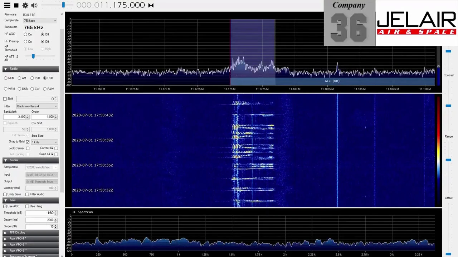Screen dimensions: 458x257
Task: Open the audio Input device dropdown
Action: coord(42,175)
